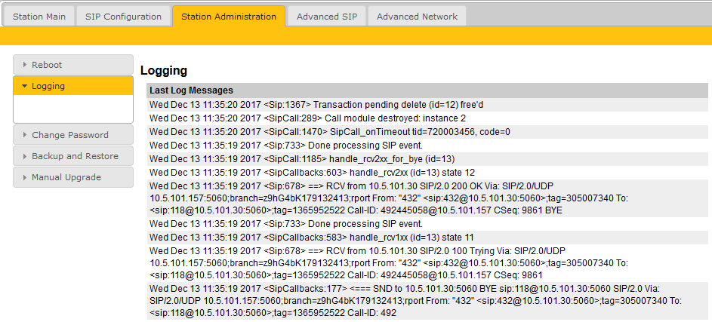Open the Advanced Network tab
Viewport: 712px width, 322px height.
point(417,16)
